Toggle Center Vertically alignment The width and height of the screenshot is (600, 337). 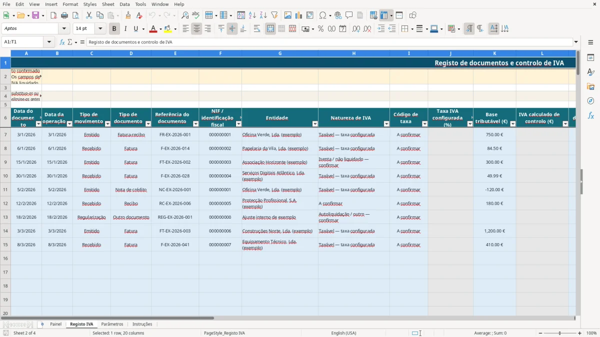pyautogui.click(x=232, y=29)
